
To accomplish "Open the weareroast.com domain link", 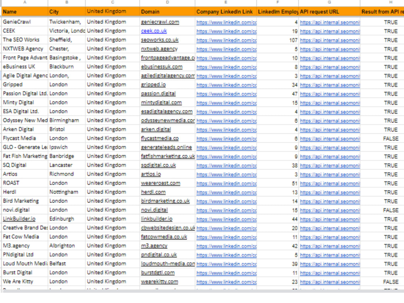I will coord(160,183).
